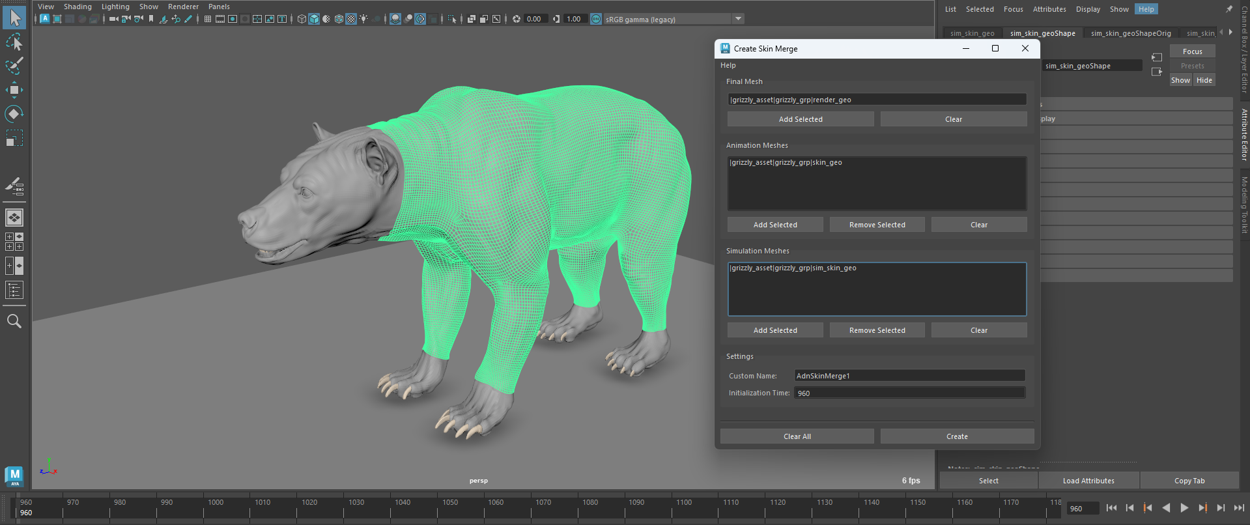
Task: Click the viewport grid display icon
Action: coord(207,19)
